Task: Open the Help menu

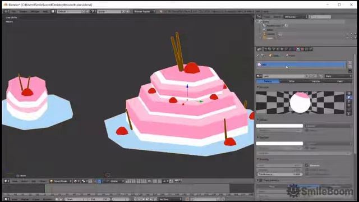Action: [45, 11]
